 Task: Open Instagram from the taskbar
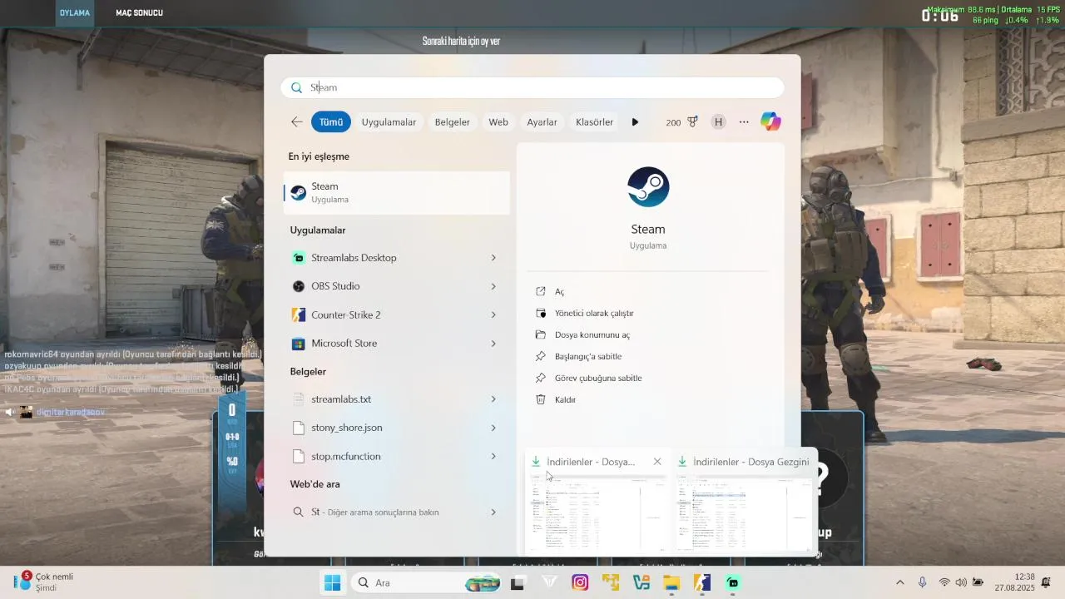[x=580, y=583]
